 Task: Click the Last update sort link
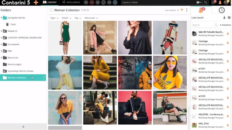(170, 10)
